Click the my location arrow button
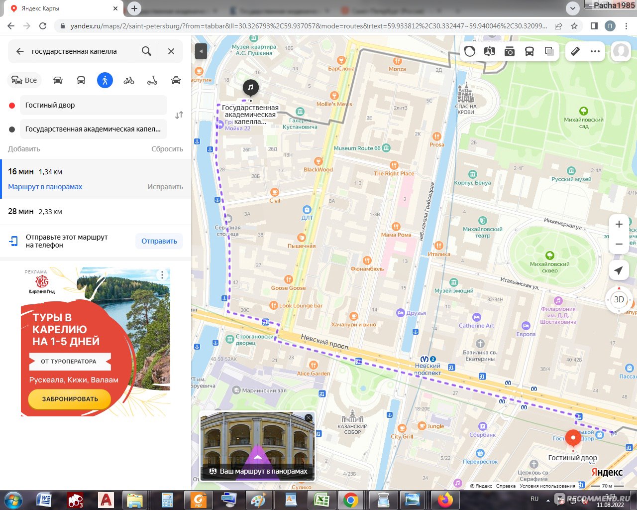 point(619,270)
